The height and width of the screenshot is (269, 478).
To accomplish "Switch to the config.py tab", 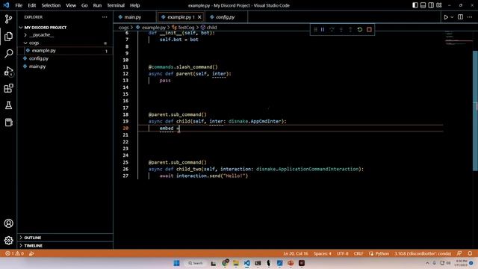I will [x=226, y=17].
